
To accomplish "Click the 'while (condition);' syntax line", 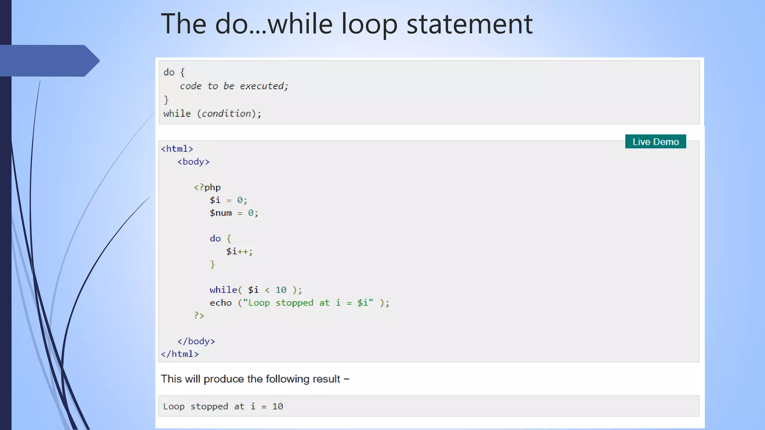I will tap(212, 113).
